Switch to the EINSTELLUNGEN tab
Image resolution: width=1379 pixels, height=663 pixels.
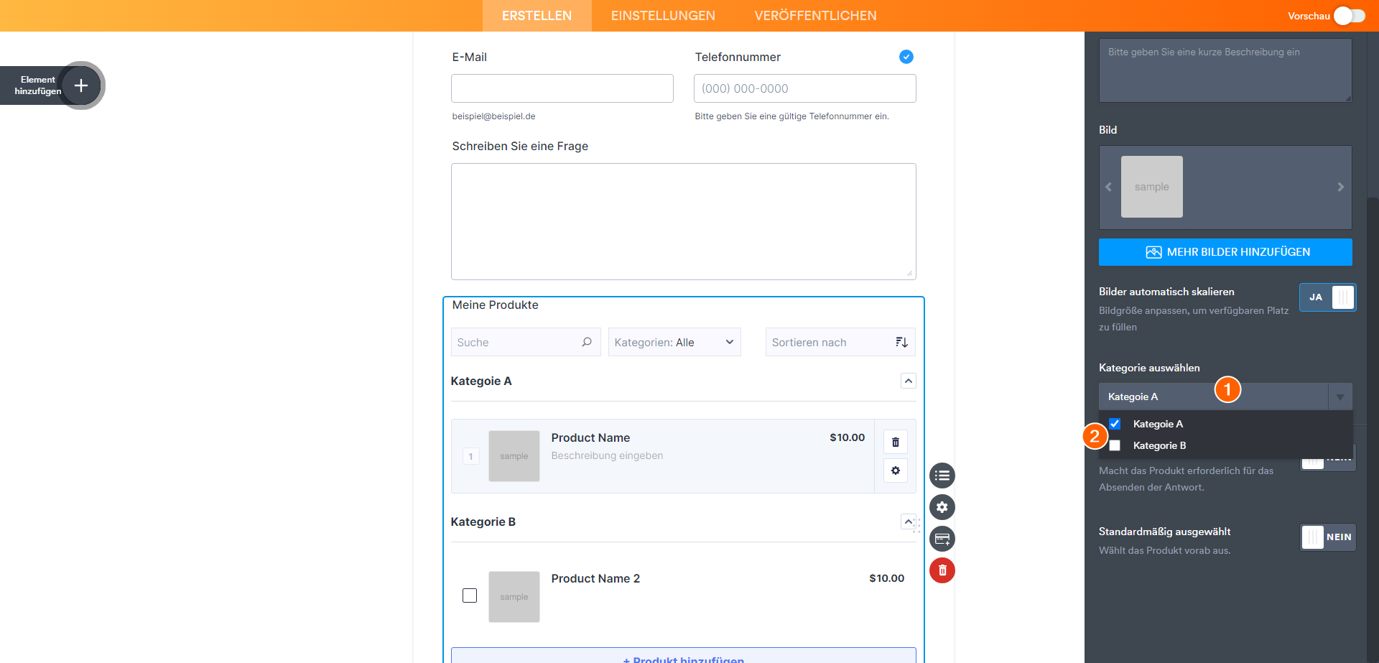663,16
